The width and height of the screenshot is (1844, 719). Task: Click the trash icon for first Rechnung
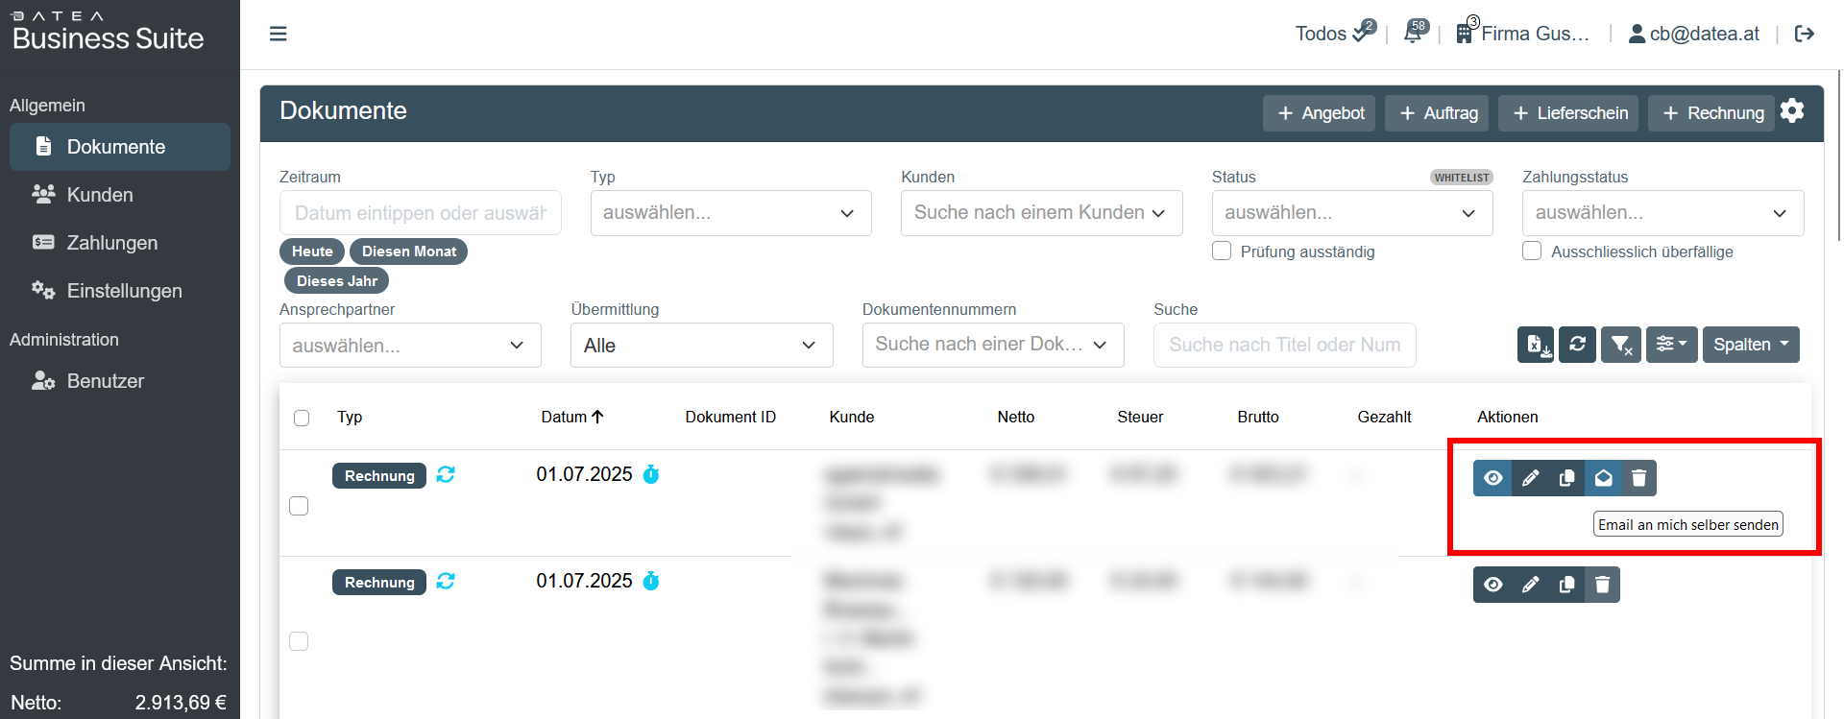coord(1639,478)
